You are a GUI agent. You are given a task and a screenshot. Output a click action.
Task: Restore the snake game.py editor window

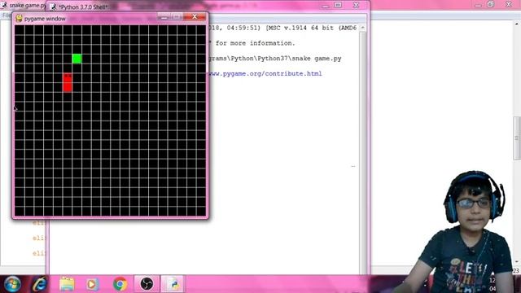point(491,4)
